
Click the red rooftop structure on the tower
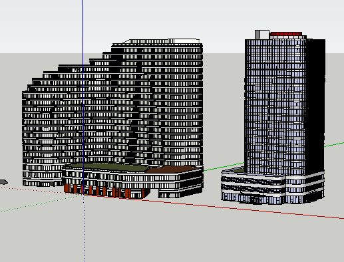286,34
